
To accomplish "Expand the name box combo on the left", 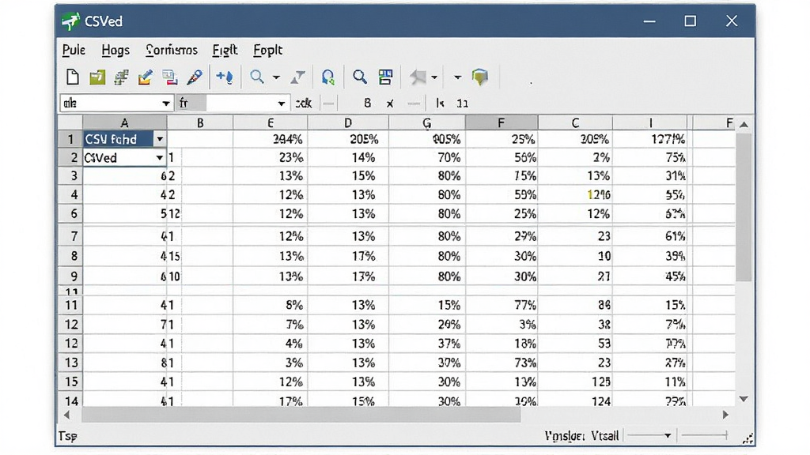I will pyautogui.click(x=166, y=103).
